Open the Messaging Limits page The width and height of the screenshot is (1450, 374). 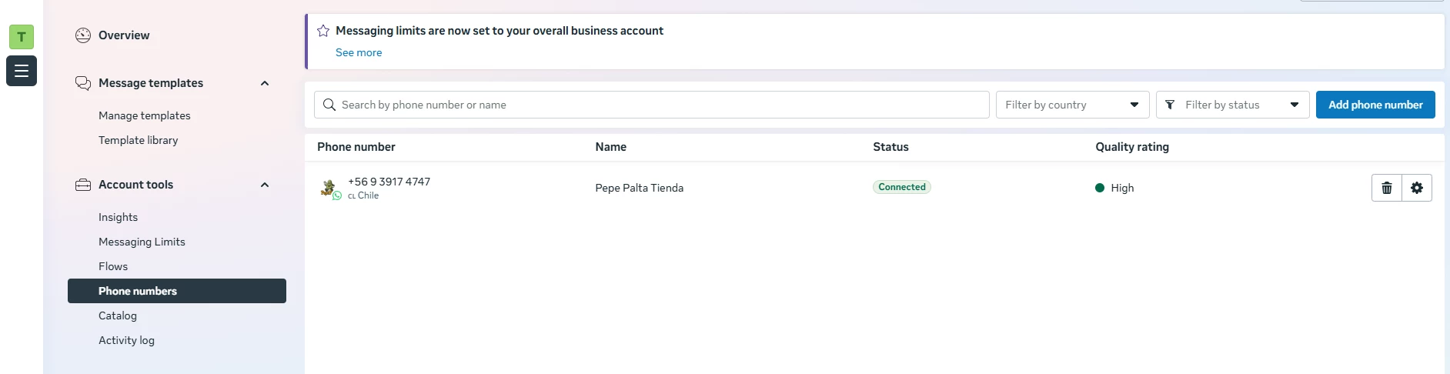142,242
